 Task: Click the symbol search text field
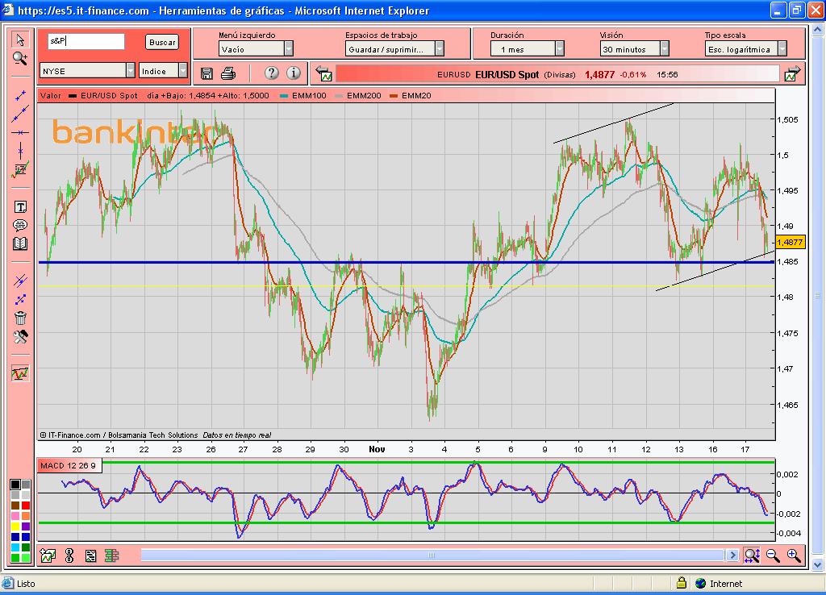pyautogui.click(x=86, y=41)
